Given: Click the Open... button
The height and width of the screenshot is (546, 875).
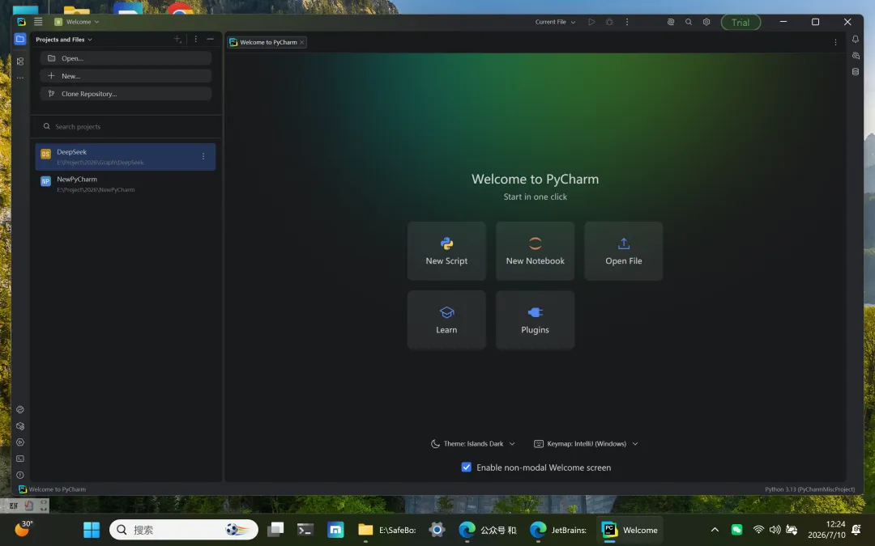Looking at the screenshot, I should point(126,58).
